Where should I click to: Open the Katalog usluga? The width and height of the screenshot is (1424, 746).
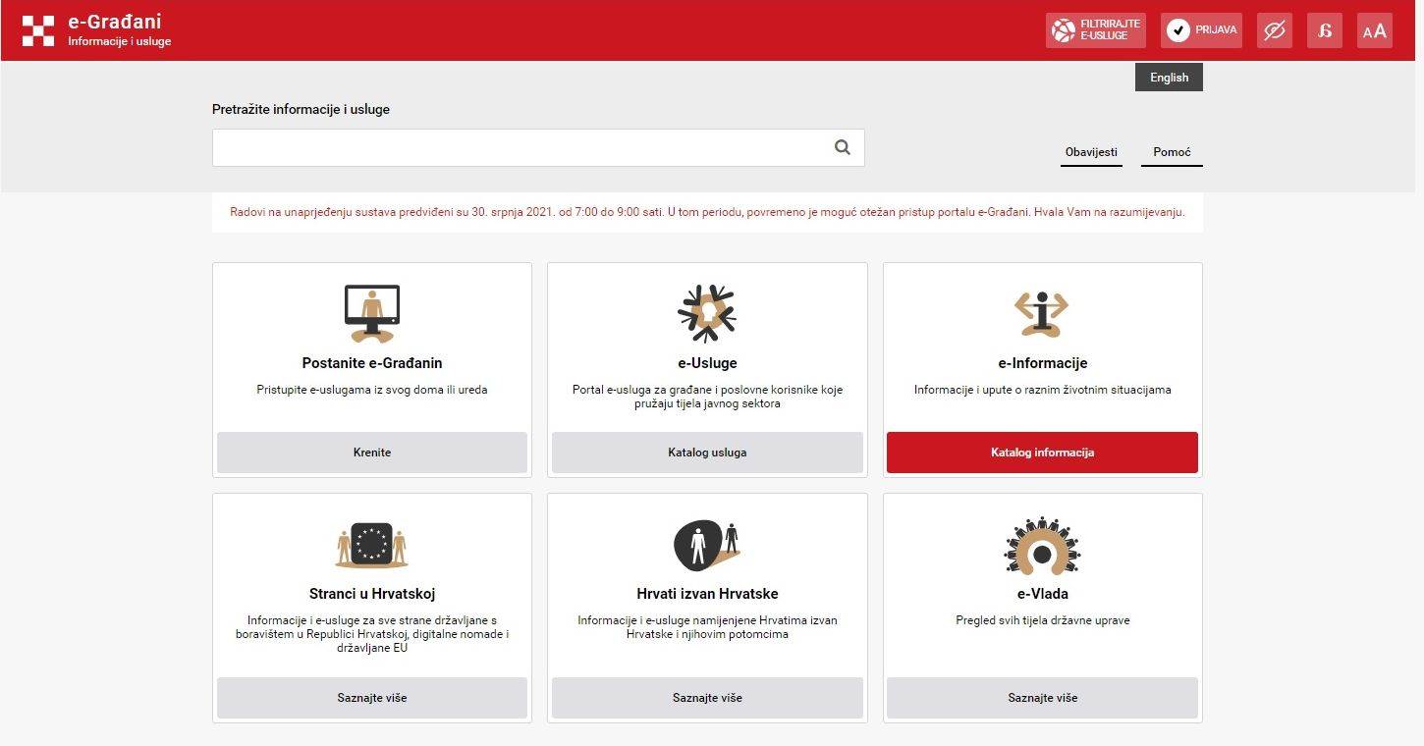coord(706,453)
